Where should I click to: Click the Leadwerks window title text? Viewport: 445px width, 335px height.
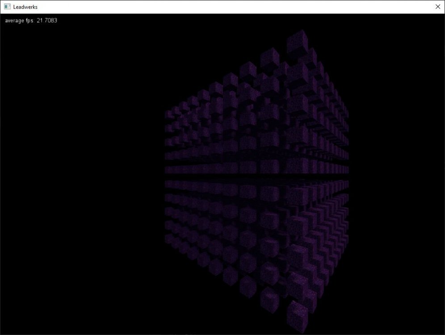(25, 7)
